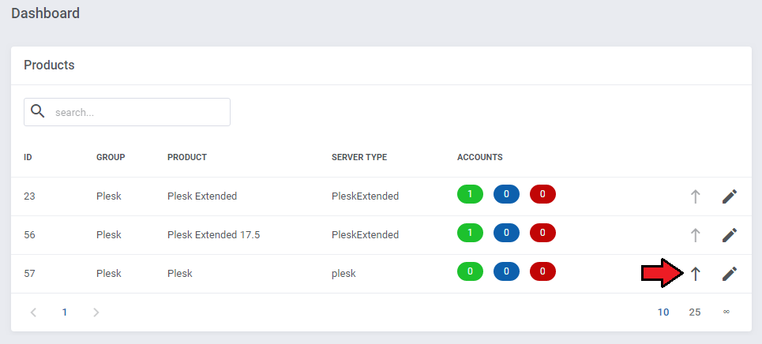Show 10 entries per page
Screen dimensions: 762x344
coord(663,312)
